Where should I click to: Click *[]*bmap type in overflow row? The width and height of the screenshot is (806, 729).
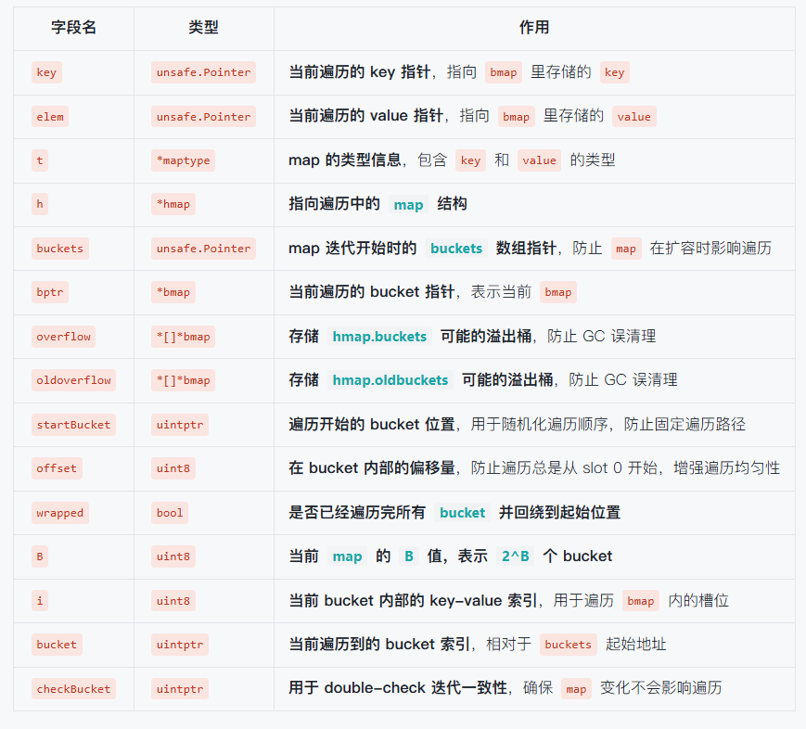click(183, 337)
